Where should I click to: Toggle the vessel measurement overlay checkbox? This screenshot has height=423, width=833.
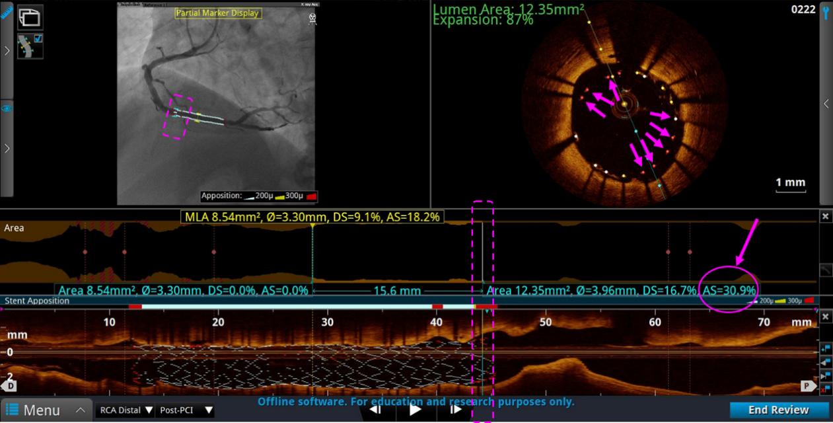click(x=38, y=39)
